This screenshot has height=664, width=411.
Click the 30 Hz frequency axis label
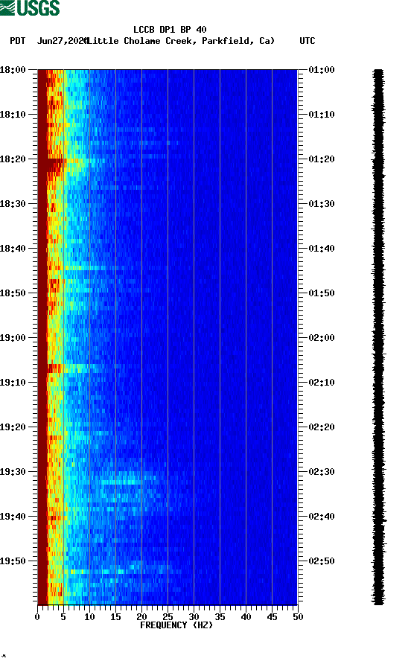point(194,617)
